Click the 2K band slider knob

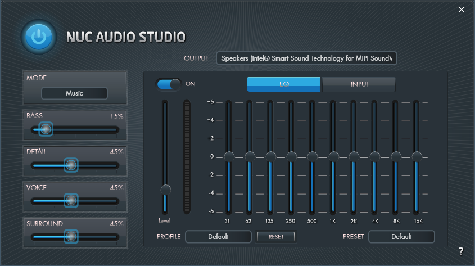point(354,157)
